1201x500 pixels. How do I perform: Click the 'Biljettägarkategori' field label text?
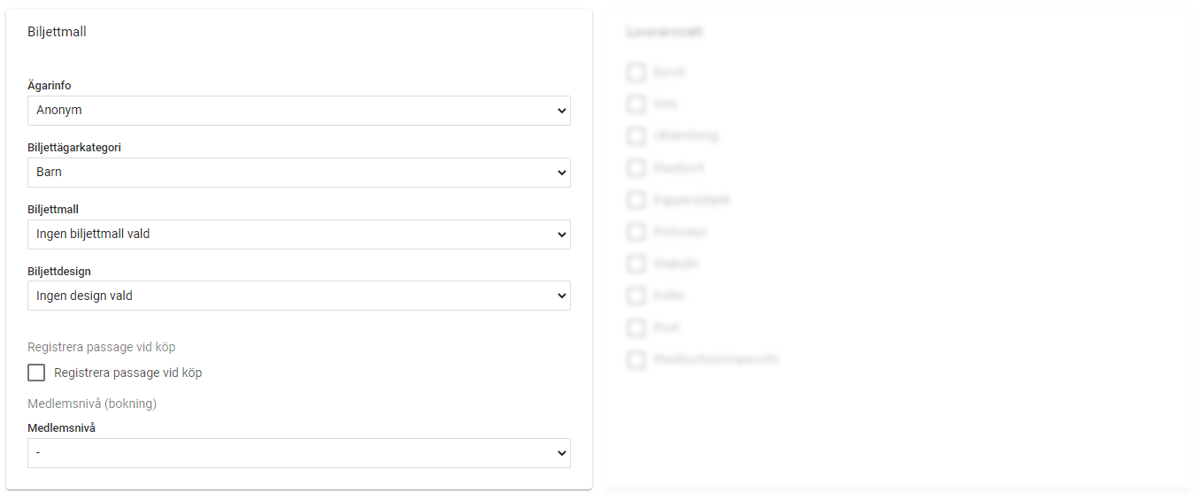pyautogui.click(x=74, y=148)
